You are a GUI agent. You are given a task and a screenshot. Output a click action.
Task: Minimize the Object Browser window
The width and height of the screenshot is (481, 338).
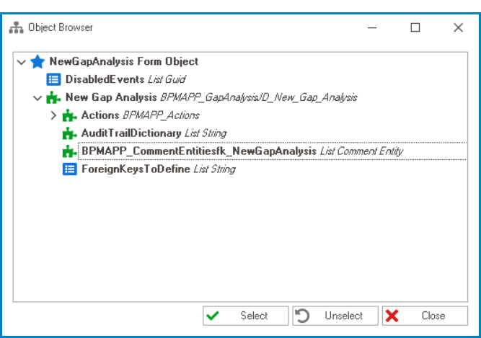373,28
